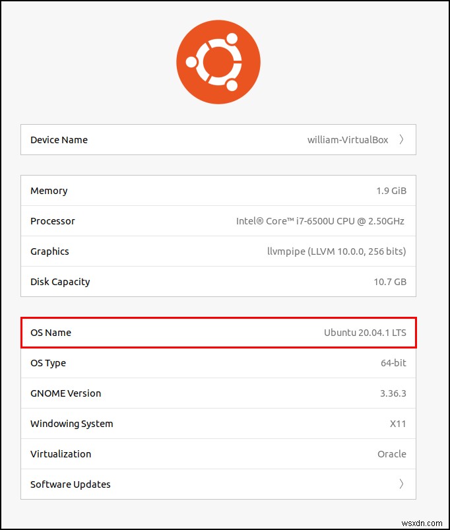Select the llvmpipe graphics value
The height and width of the screenshot is (530, 450).
coord(337,251)
